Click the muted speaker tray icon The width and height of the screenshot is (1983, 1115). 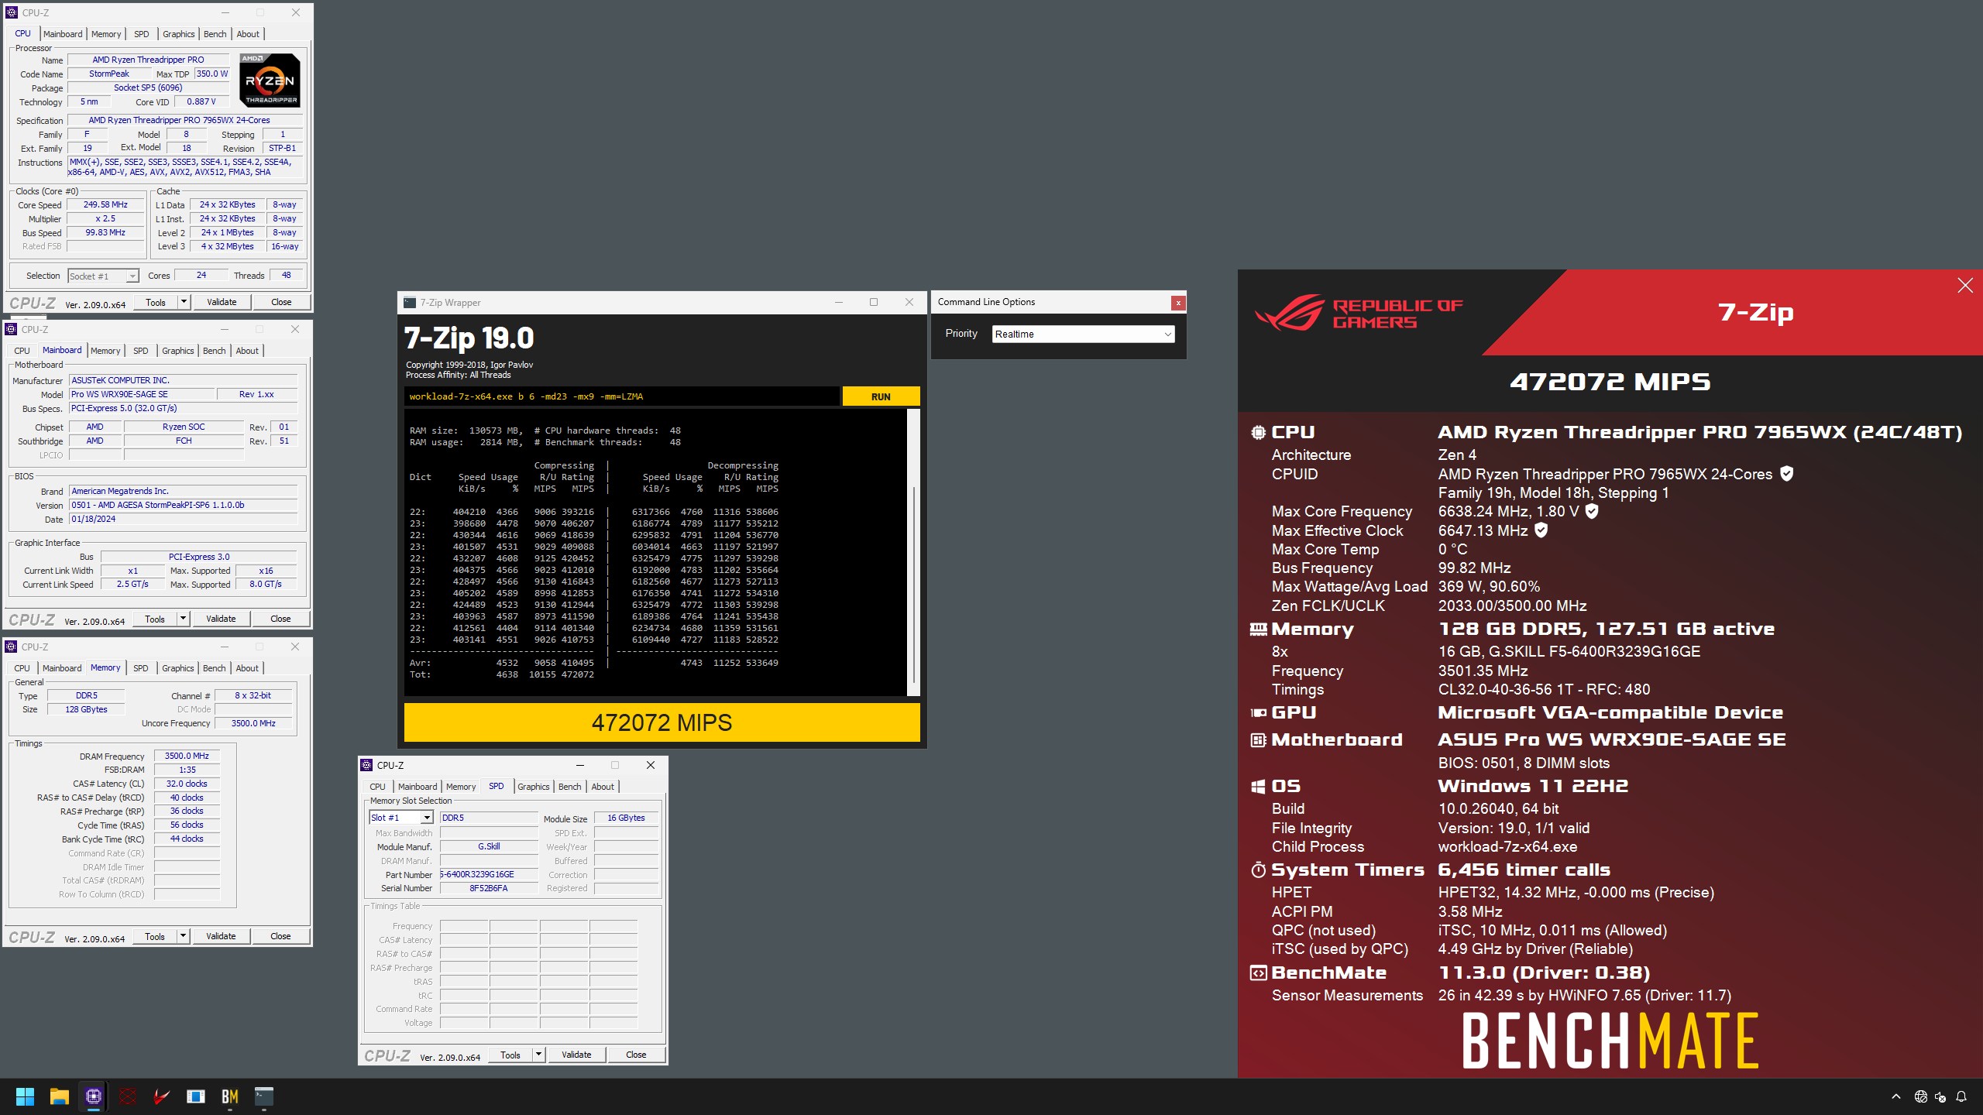[x=1940, y=1096]
